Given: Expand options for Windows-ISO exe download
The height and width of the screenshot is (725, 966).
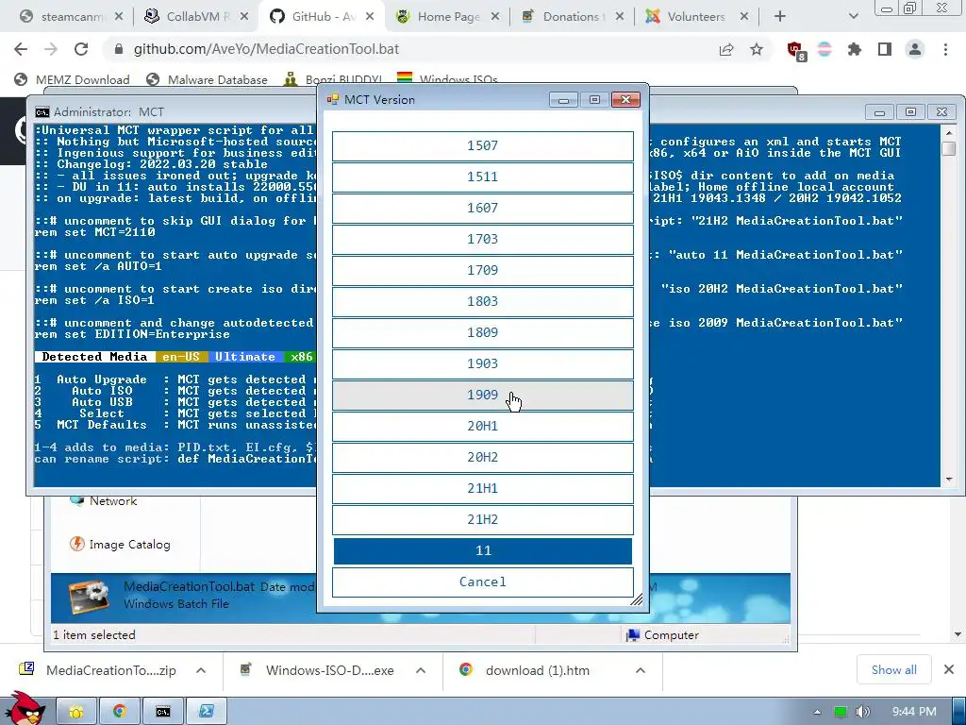Looking at the screenshot, I should point(421,670).
